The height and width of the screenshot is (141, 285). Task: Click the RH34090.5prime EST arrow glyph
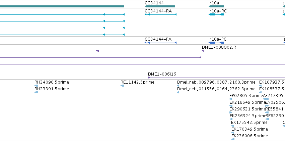[x=37, y=86]
